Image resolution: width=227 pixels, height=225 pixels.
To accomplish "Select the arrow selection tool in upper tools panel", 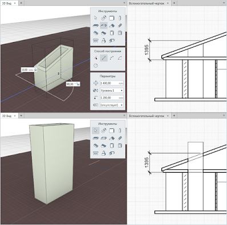I will pyautogui.click(x=95, y=18).
